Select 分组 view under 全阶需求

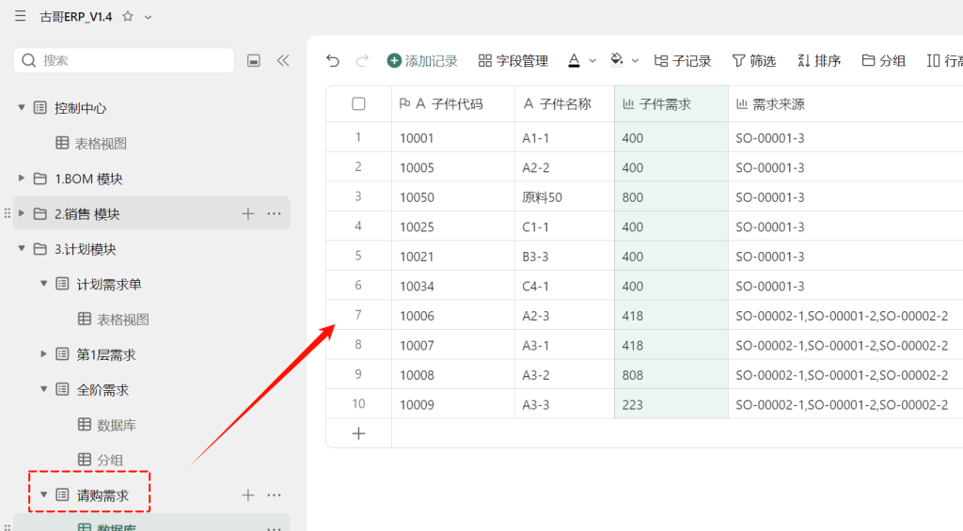point(110,460)
